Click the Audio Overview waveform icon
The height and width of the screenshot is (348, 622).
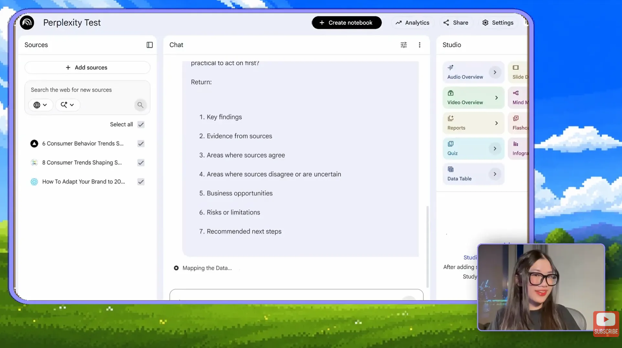click(x=450, y=68)
